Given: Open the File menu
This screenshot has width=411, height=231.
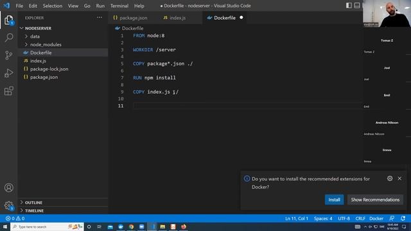Looking at the screenshot, I should tap(19, 6).
